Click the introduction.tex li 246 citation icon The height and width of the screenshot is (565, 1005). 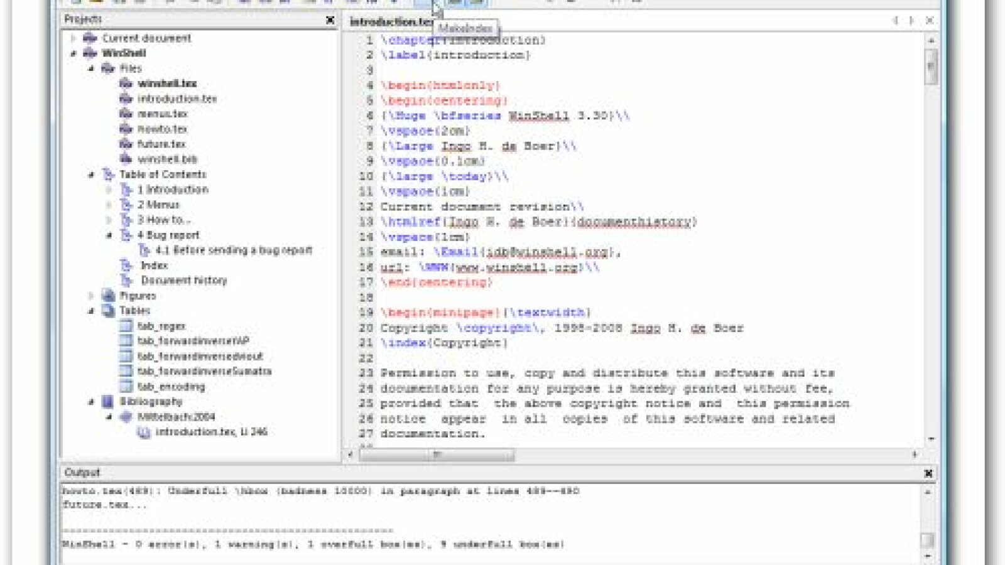click(x=144, y=432)
